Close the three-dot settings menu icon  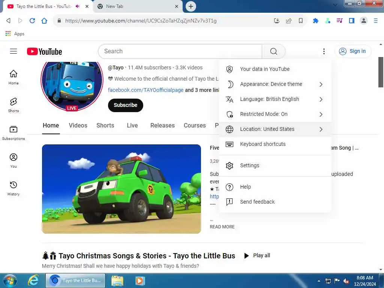[x=324, y=51]
